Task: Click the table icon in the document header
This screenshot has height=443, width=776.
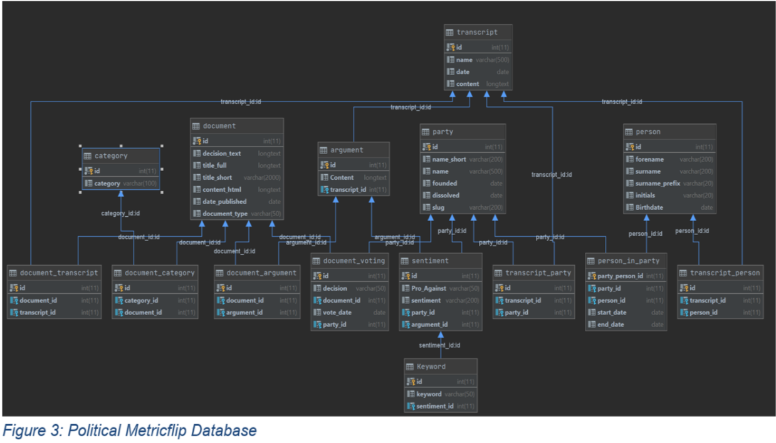Action: tap(196, 126)
